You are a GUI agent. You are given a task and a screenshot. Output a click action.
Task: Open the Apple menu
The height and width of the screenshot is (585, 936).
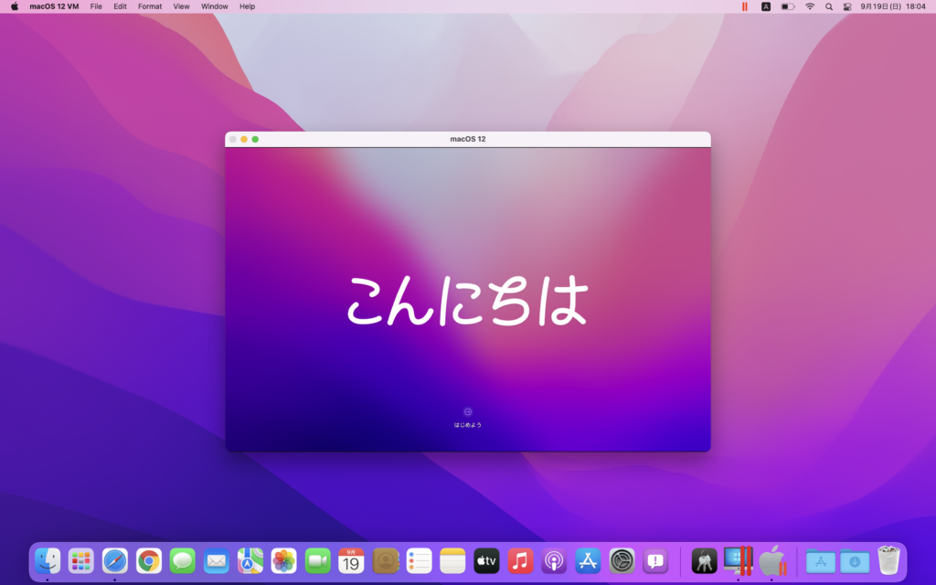[15, 6]
